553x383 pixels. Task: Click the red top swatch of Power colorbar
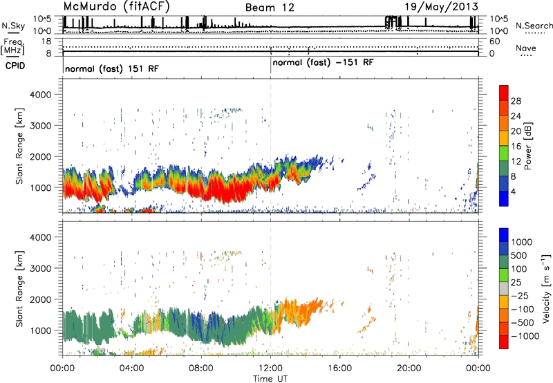coord(504,93)
